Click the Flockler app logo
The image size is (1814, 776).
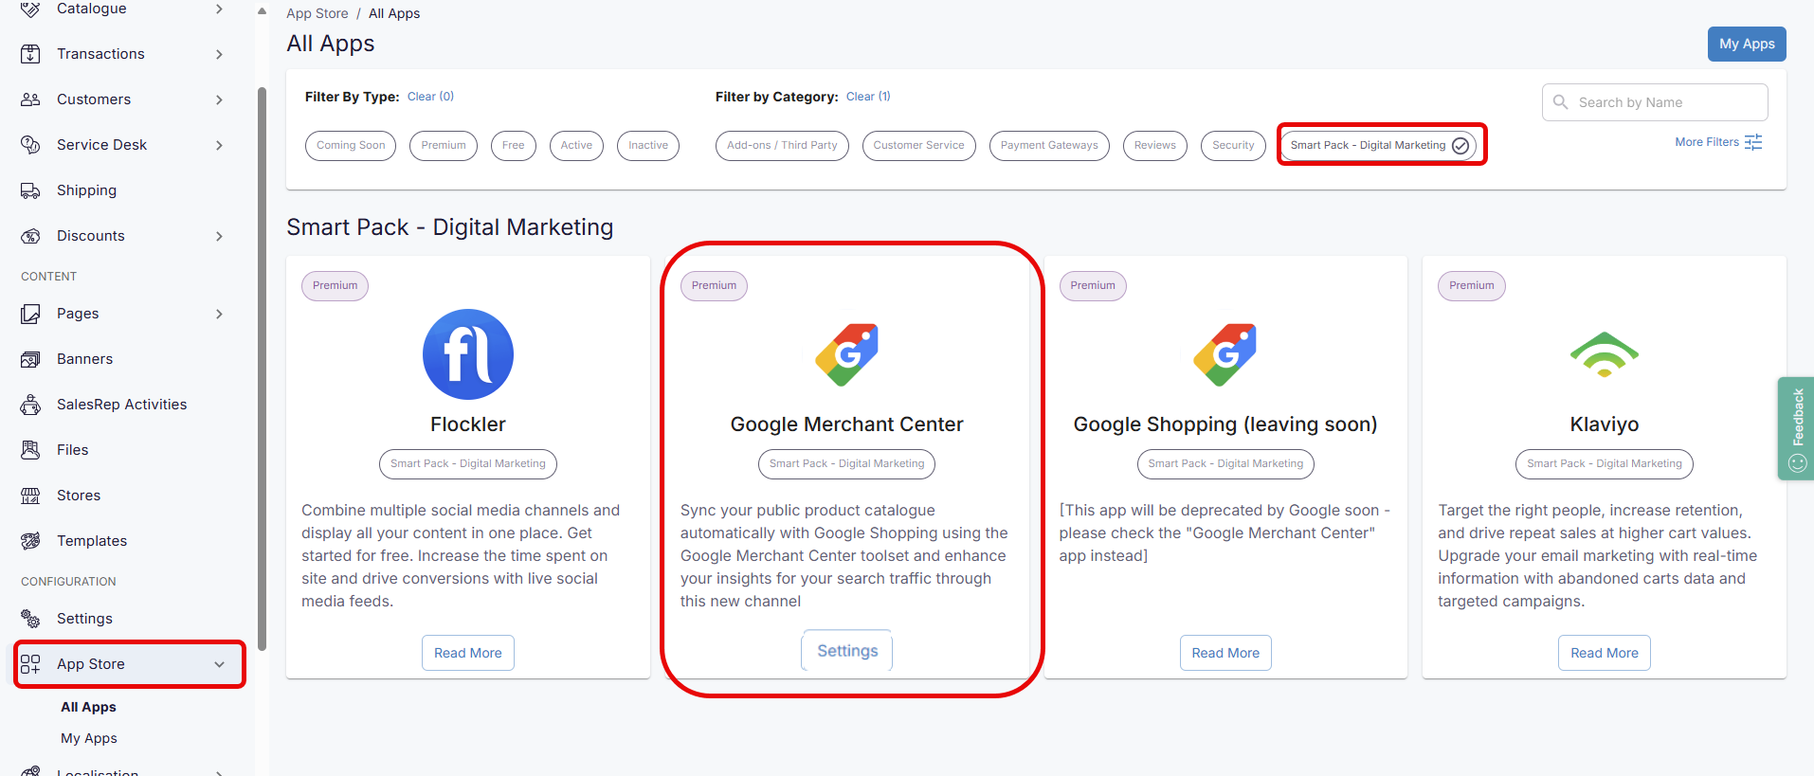(467, 354)
